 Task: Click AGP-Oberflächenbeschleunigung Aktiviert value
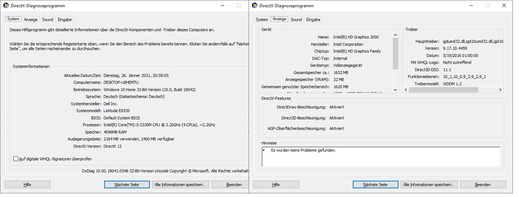pyautogui.click(x=337, y=128)
